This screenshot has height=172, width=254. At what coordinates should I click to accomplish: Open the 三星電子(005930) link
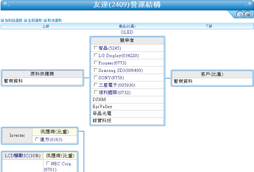coord(117,85)
